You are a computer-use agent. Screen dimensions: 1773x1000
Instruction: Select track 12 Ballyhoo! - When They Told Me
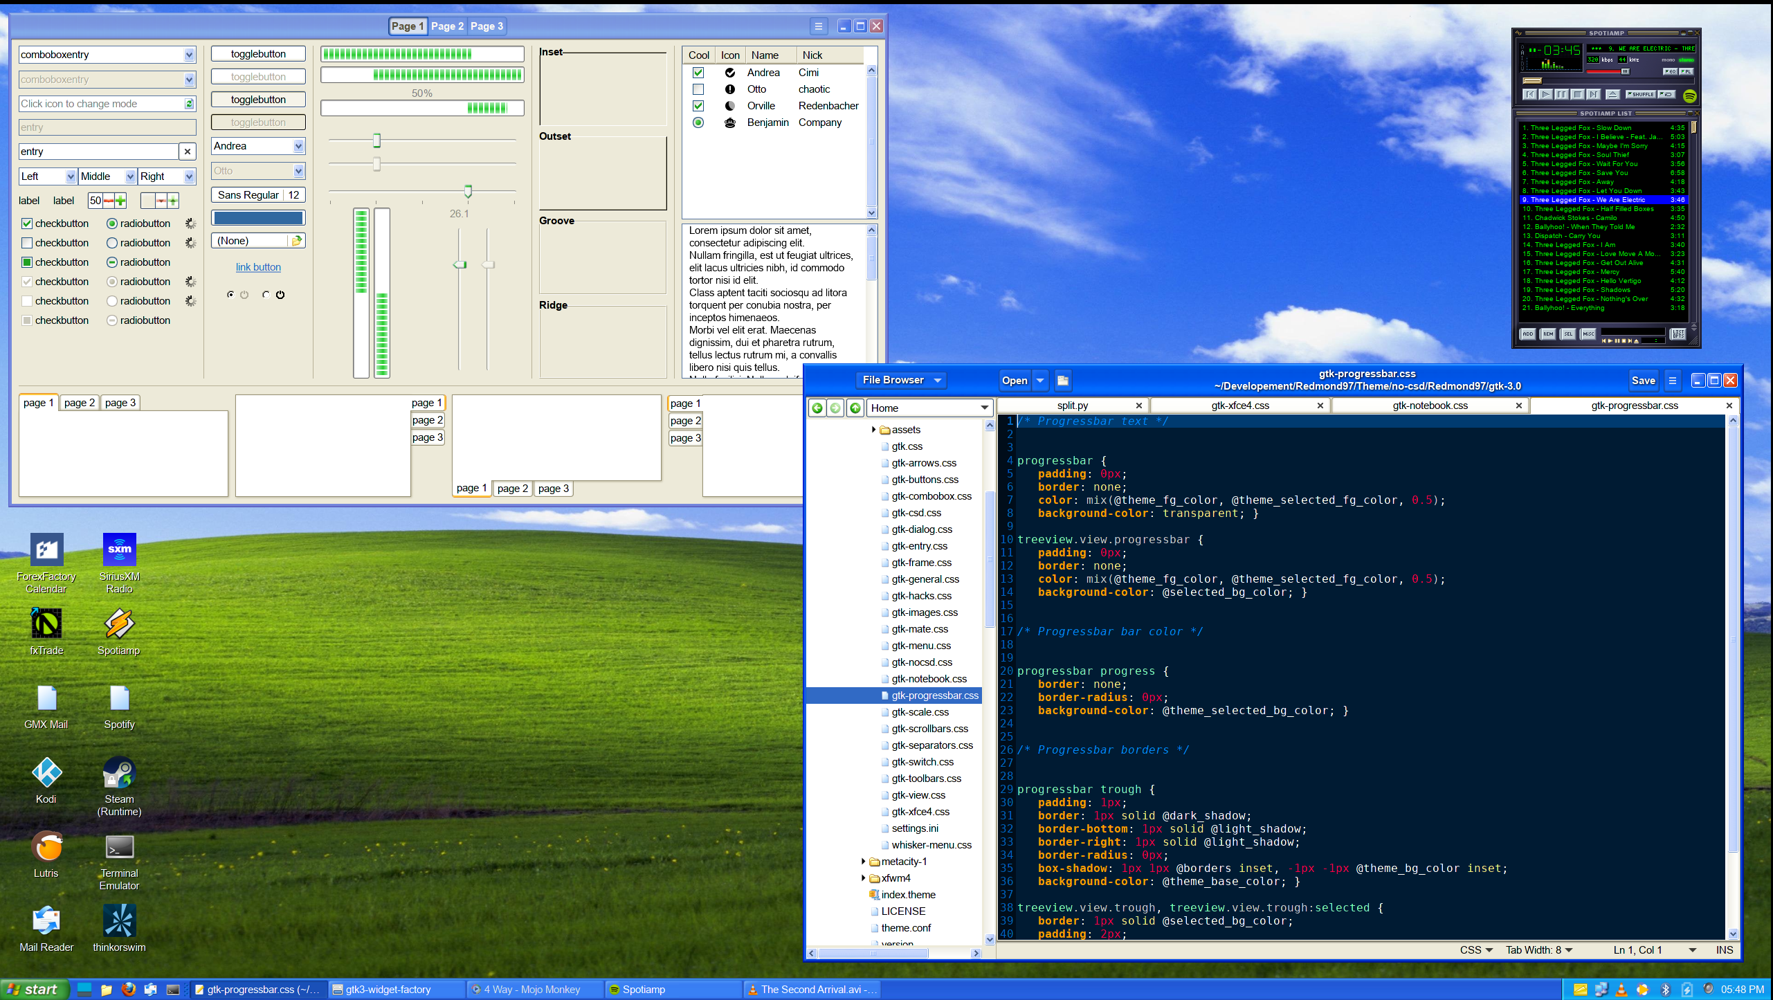(1603, 227)
